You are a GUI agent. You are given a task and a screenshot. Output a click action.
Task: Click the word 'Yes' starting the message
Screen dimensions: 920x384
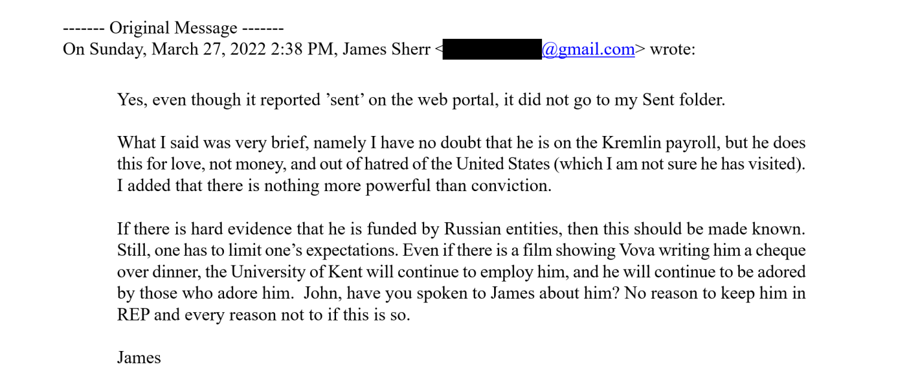click(x=131, y=99)
